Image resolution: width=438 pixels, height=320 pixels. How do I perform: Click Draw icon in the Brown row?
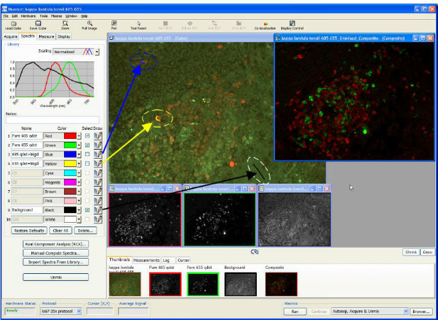(98, 191)
